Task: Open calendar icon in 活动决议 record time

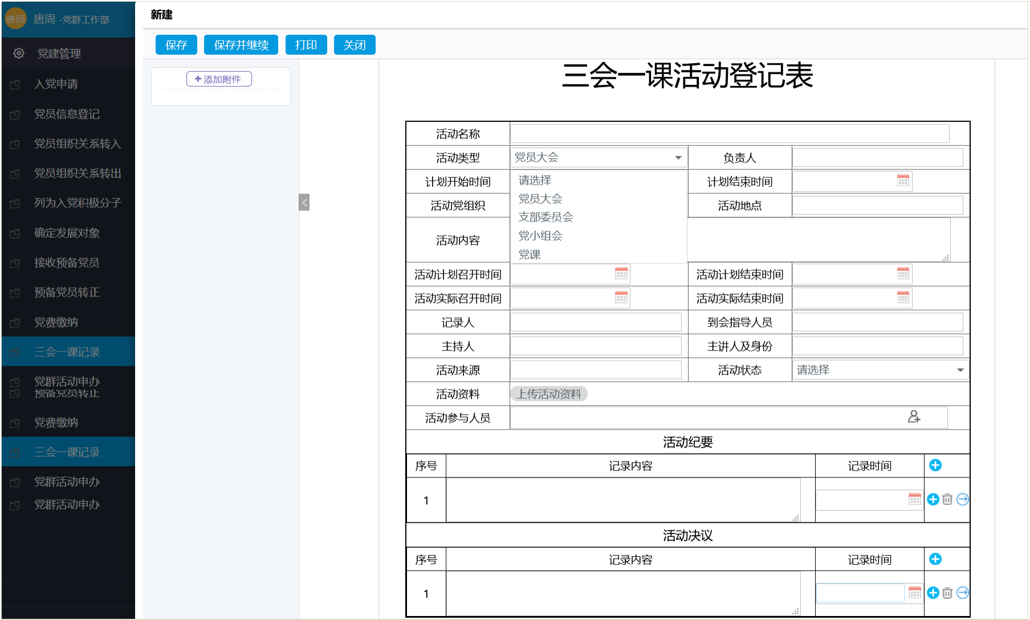Action: tap(915, 593)
